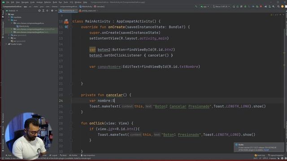Click the Install link in Kotlin notification
Screen dimensions: 287x161
click(266, 150)
